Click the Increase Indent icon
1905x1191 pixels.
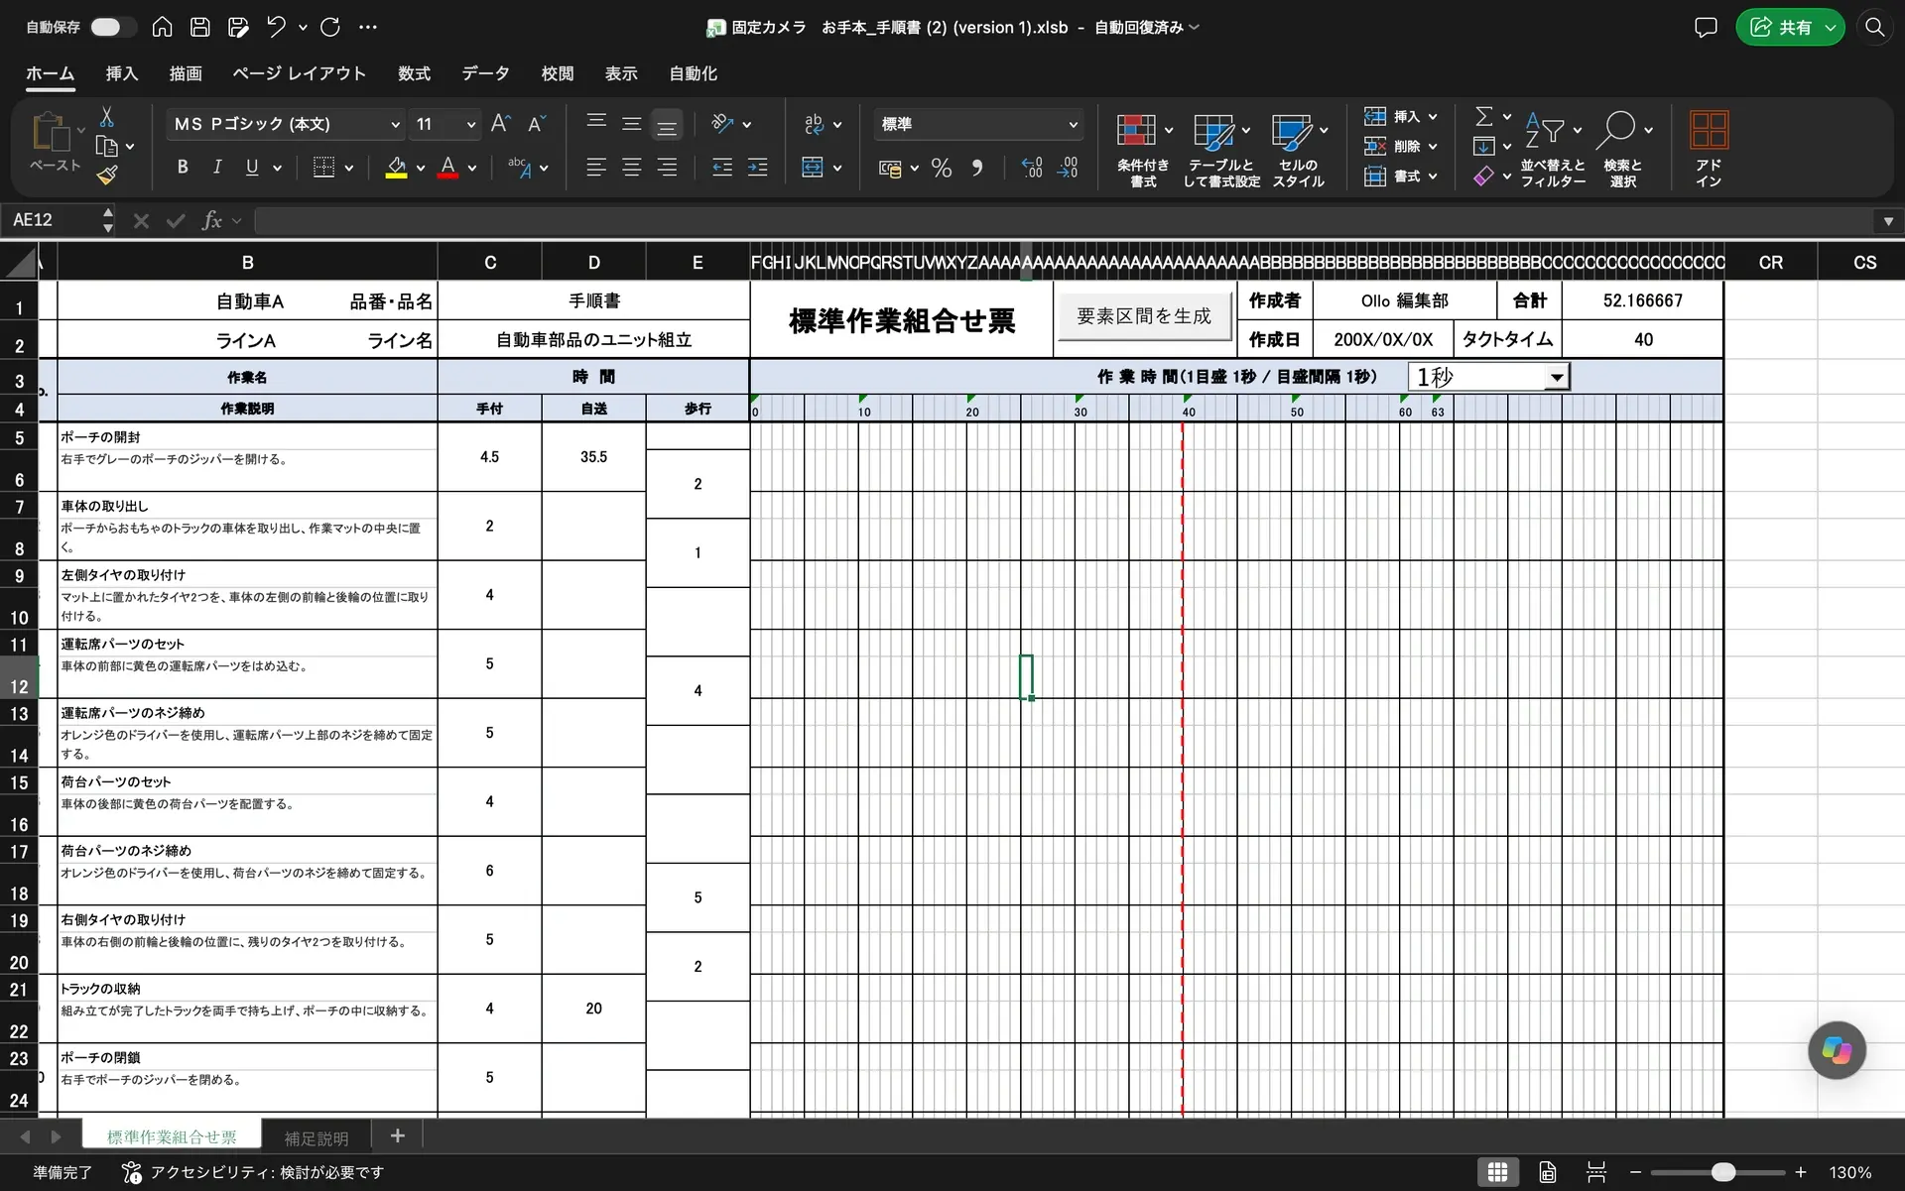757,167
